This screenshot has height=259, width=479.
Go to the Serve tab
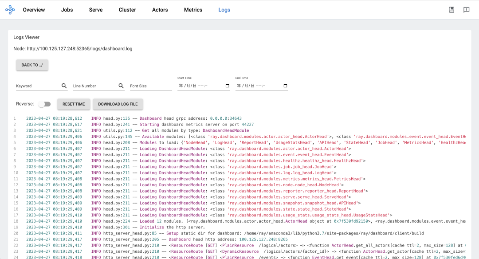(x=96, y=10)
